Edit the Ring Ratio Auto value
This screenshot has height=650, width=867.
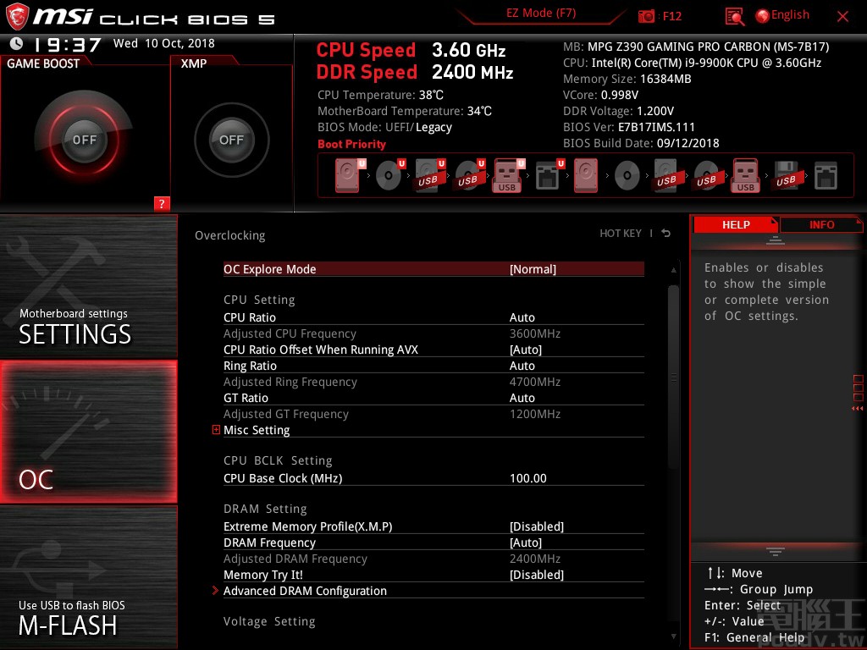[522, 366]
